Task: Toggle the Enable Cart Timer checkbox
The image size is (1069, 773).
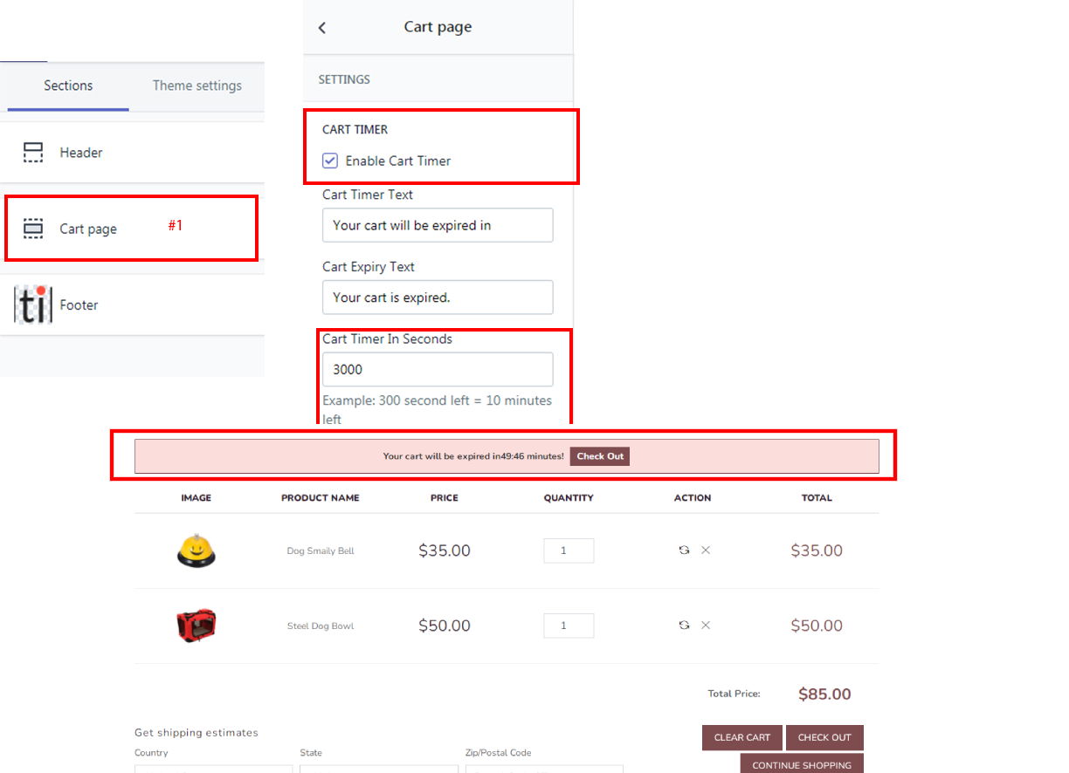Action: pyautogui.click(x=330, y=161)
